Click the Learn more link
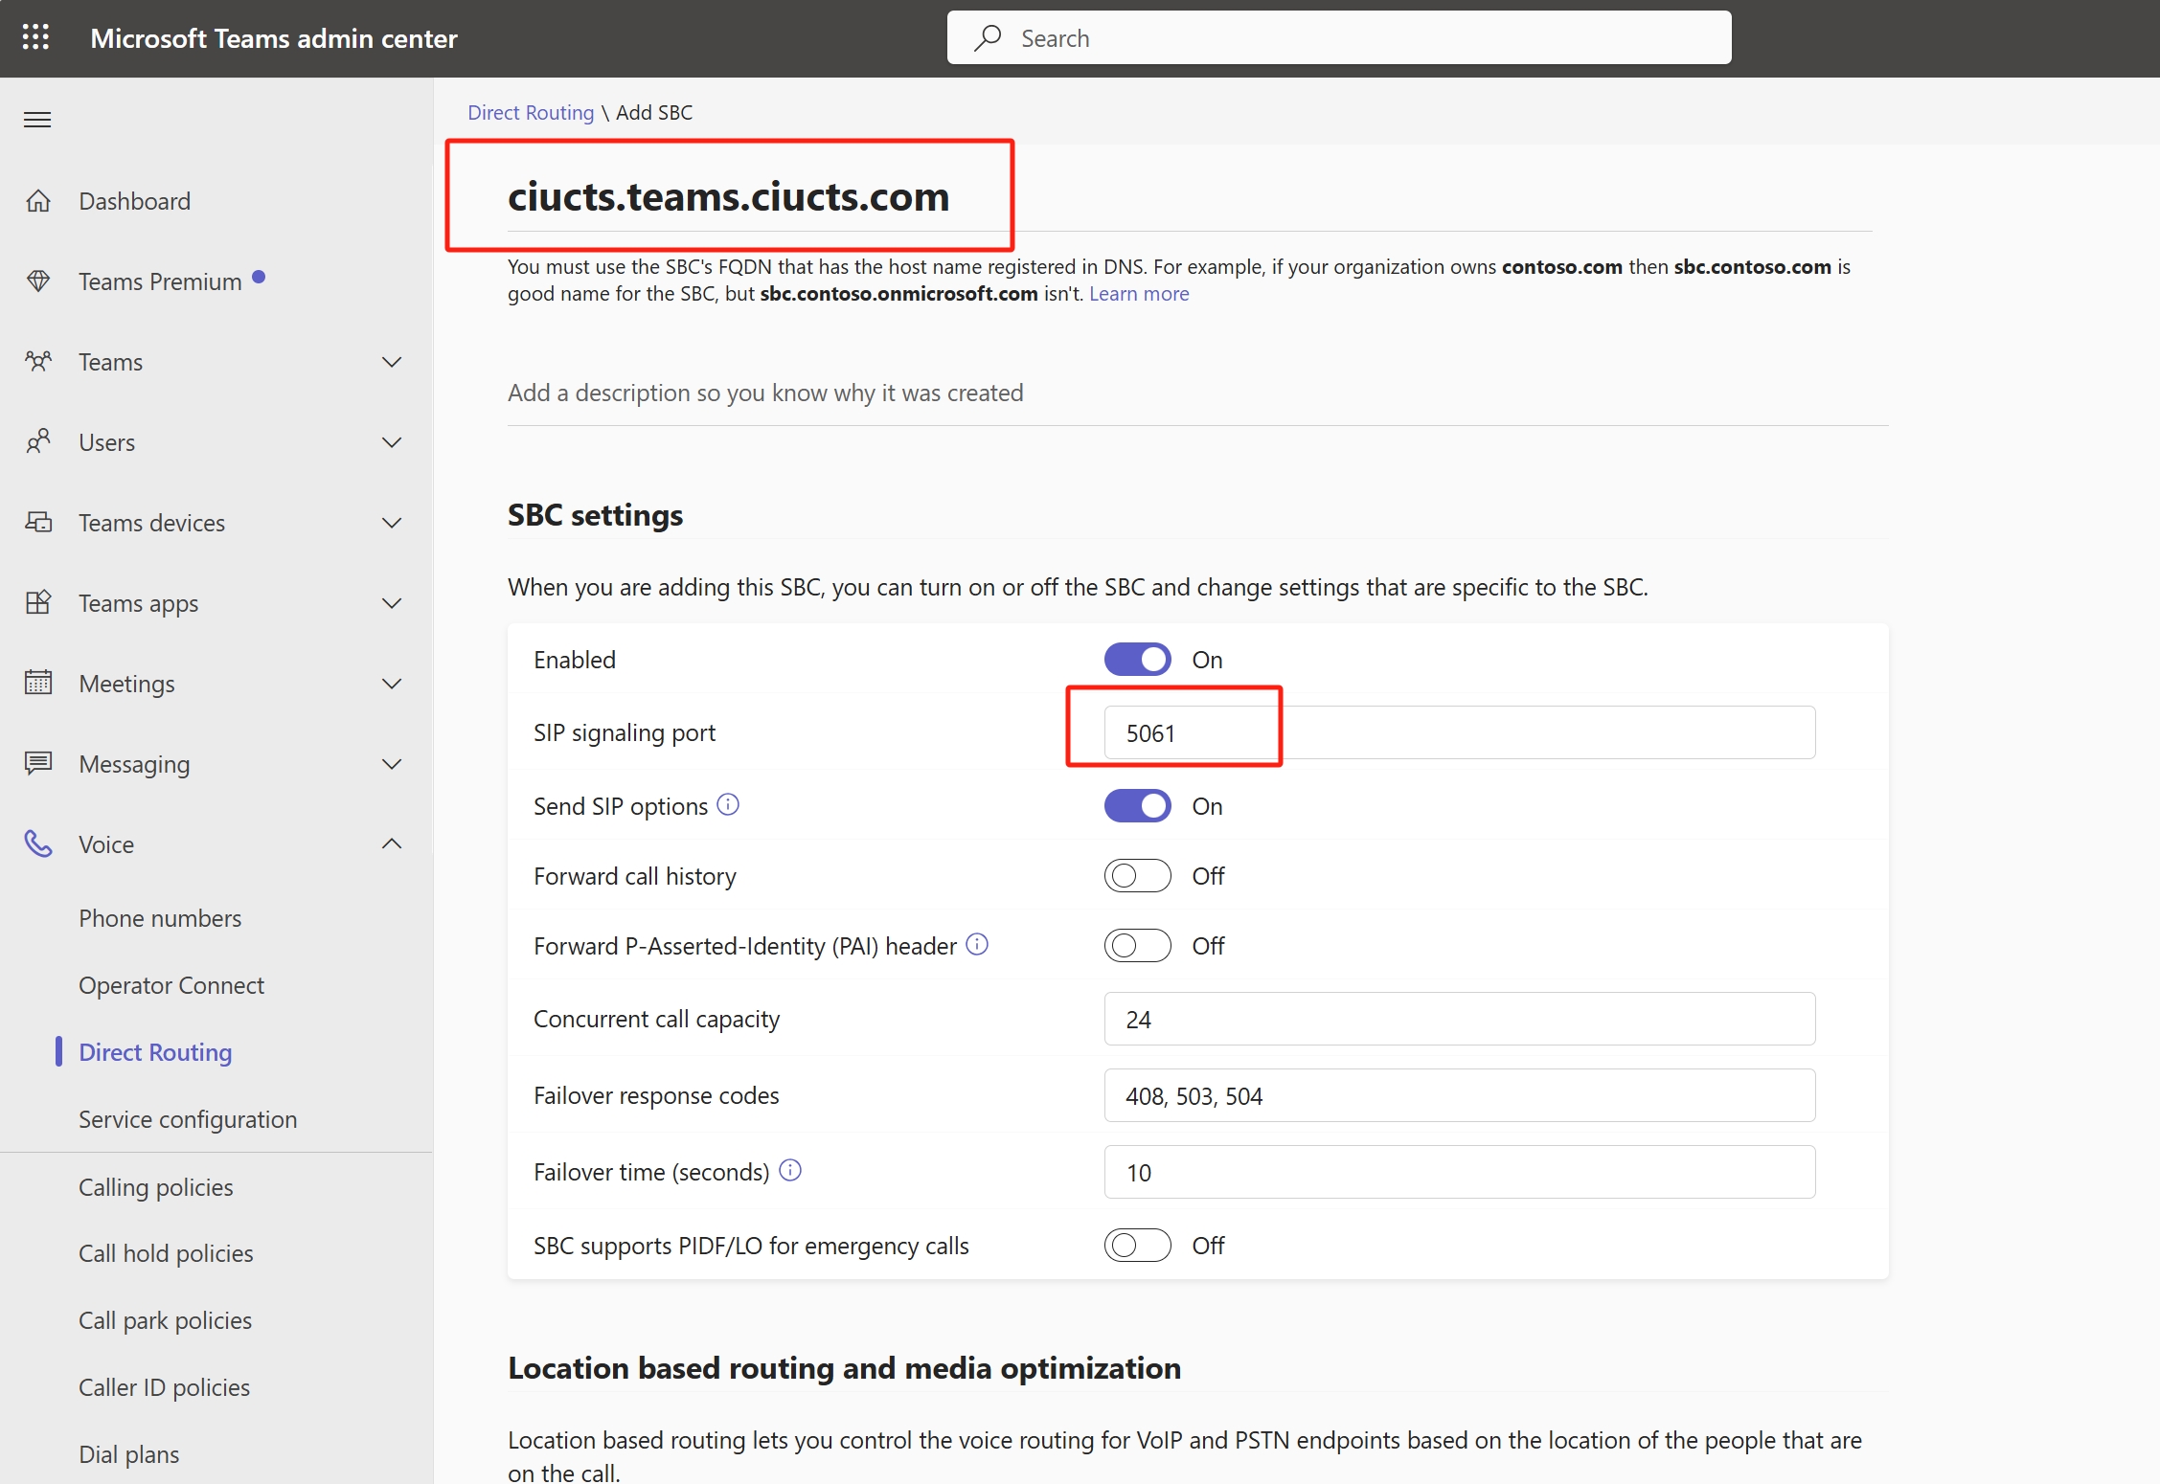 [x=1139, y=293]
